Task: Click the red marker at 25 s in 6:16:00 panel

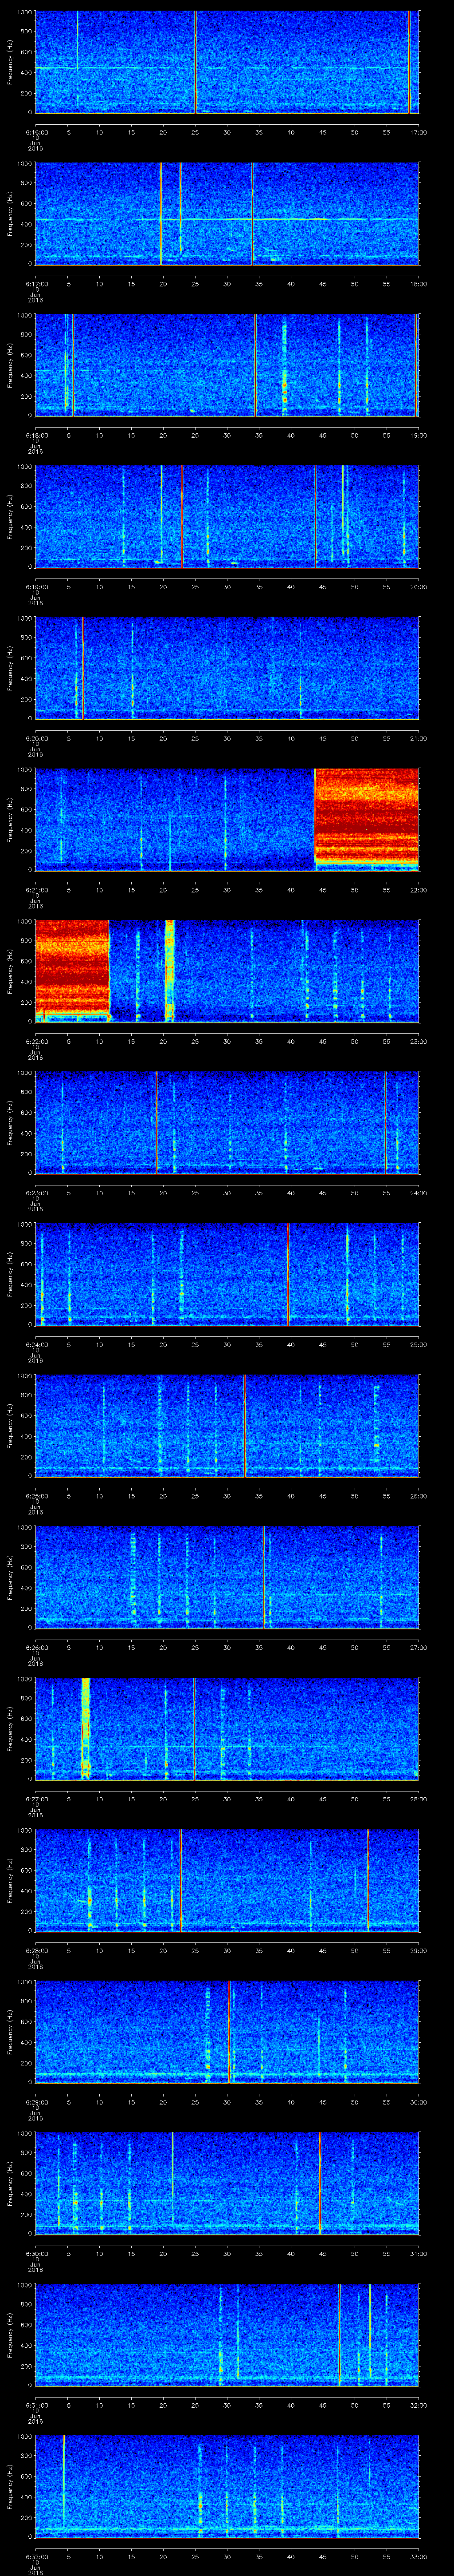Action: pyautogui.click(x=196, y=62)
